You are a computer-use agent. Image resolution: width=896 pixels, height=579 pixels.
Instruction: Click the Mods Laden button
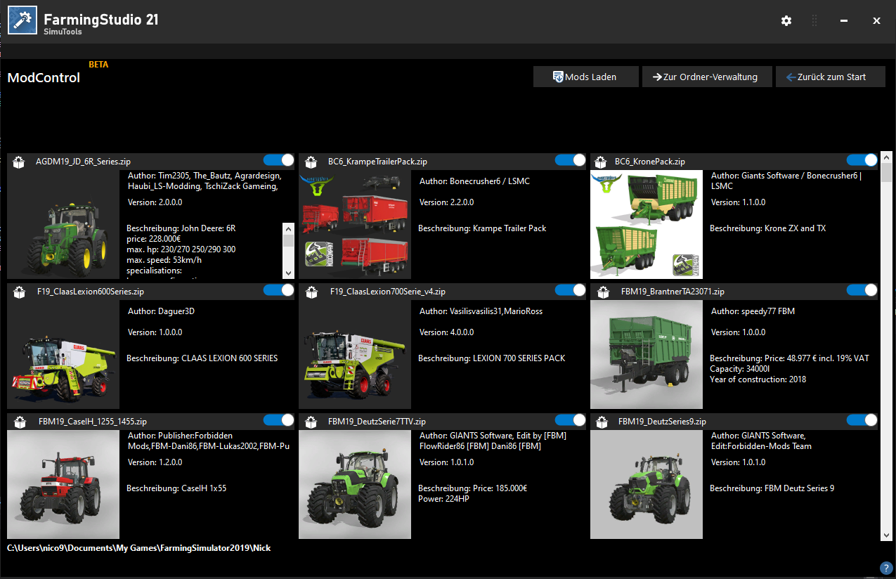pyautogui.click(x=586, y=77)
